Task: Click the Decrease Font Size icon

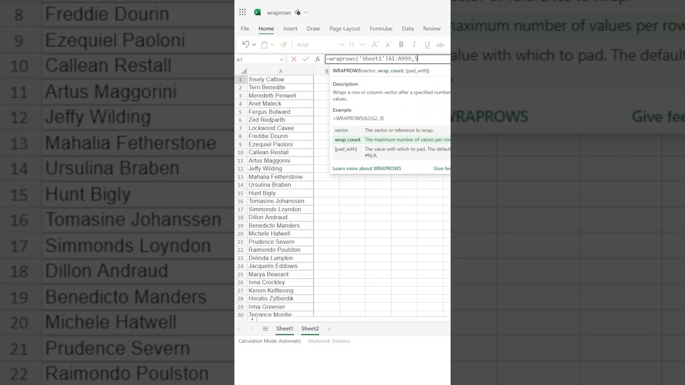Action: click(x=389, y=44)
